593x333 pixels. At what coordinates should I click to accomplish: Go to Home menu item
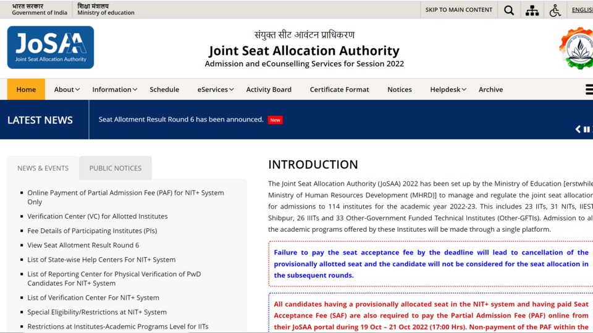[26, 89]
